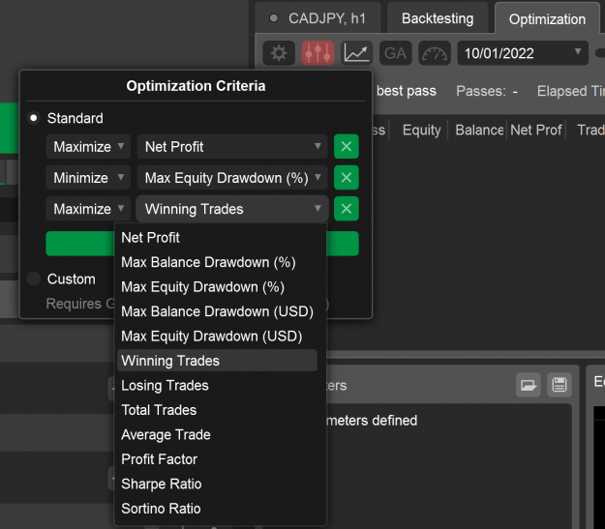Open Maximize dropdown beside Winning Trades
Screen dimensions: 605x529
point(88,209)
